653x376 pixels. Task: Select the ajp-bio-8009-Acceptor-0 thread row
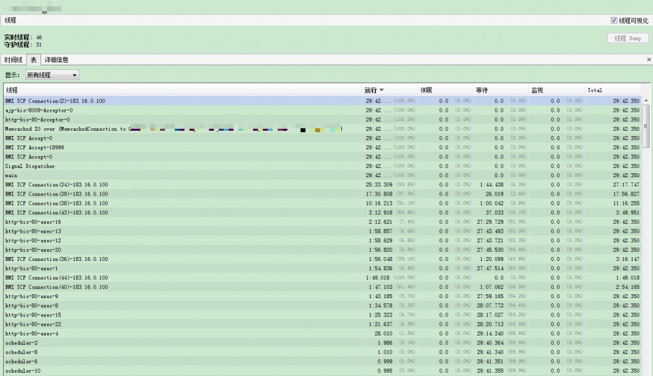click(323, 111)
